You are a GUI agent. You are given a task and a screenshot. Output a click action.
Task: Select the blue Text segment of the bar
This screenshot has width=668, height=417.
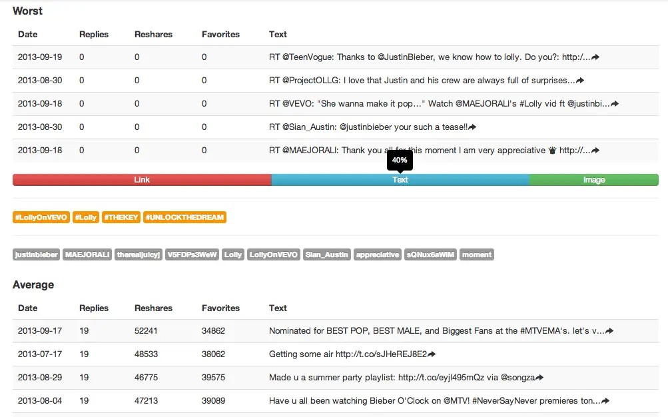tap(400, 180)
